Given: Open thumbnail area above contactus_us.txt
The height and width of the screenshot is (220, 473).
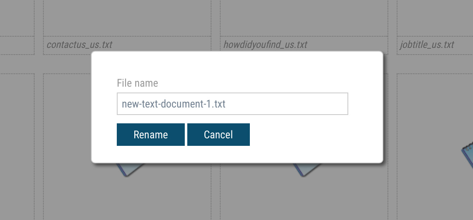Looking at the screenshot, I should [127, 17].
